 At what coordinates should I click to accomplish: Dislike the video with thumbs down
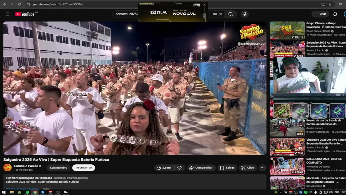[x=179, y=168]
